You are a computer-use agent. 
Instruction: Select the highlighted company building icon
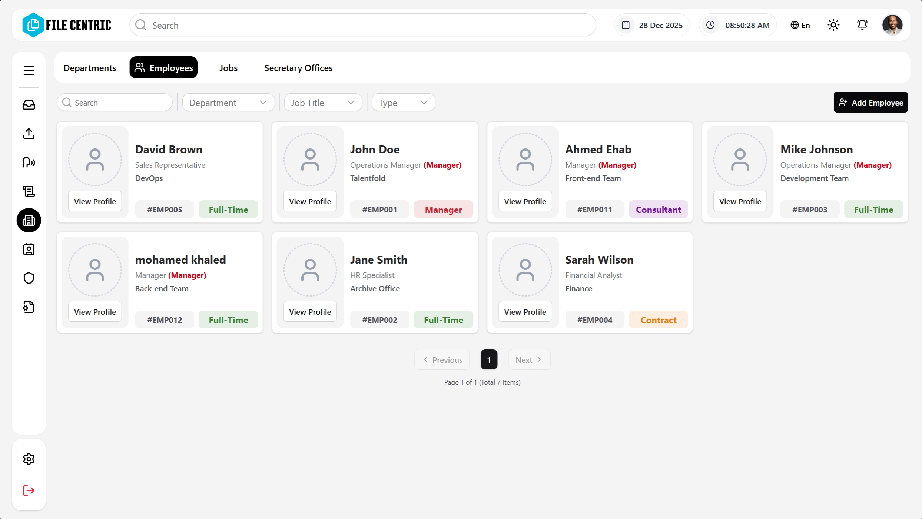29,220
